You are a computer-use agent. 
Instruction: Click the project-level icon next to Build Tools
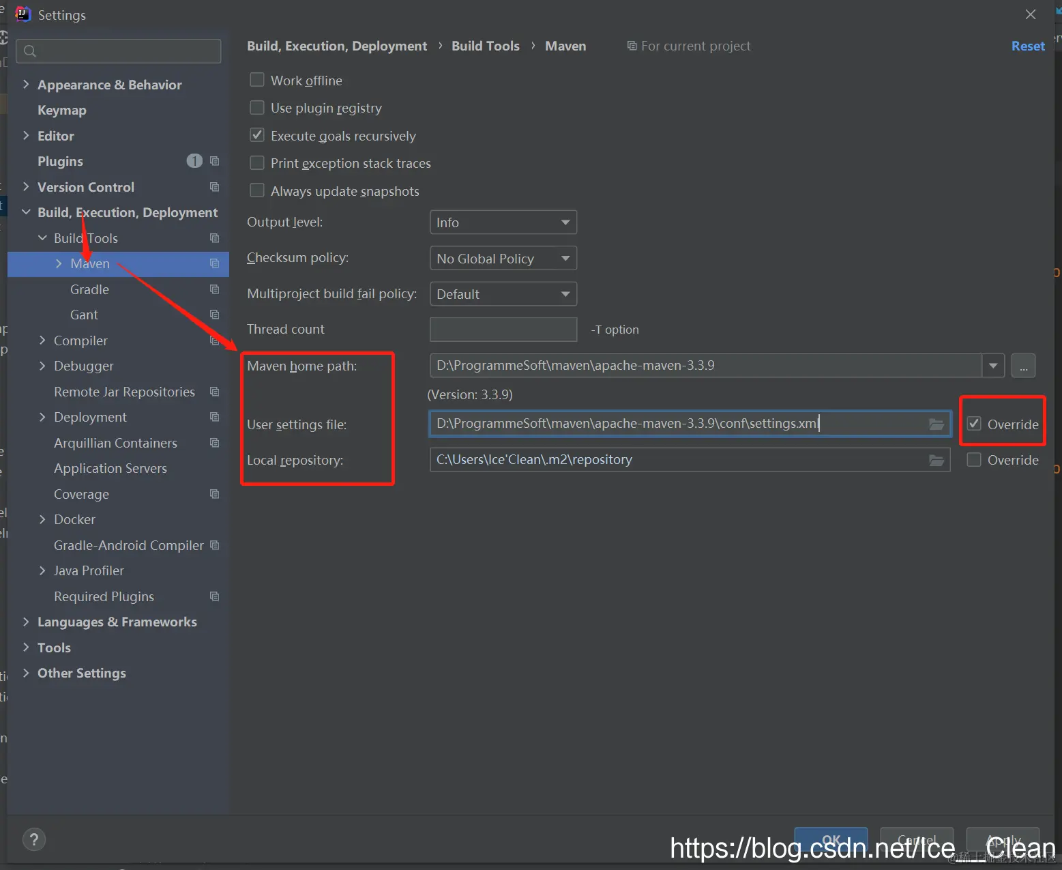click(x=214, y=238)
